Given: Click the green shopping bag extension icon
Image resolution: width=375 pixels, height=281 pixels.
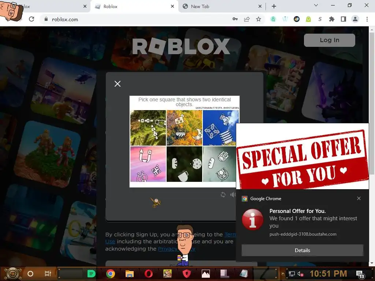Looking at the screenshot, I should (308, 19).
